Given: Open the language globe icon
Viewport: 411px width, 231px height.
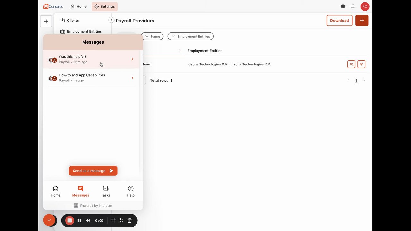Looking at the screenshot, I should click(343, 6).
